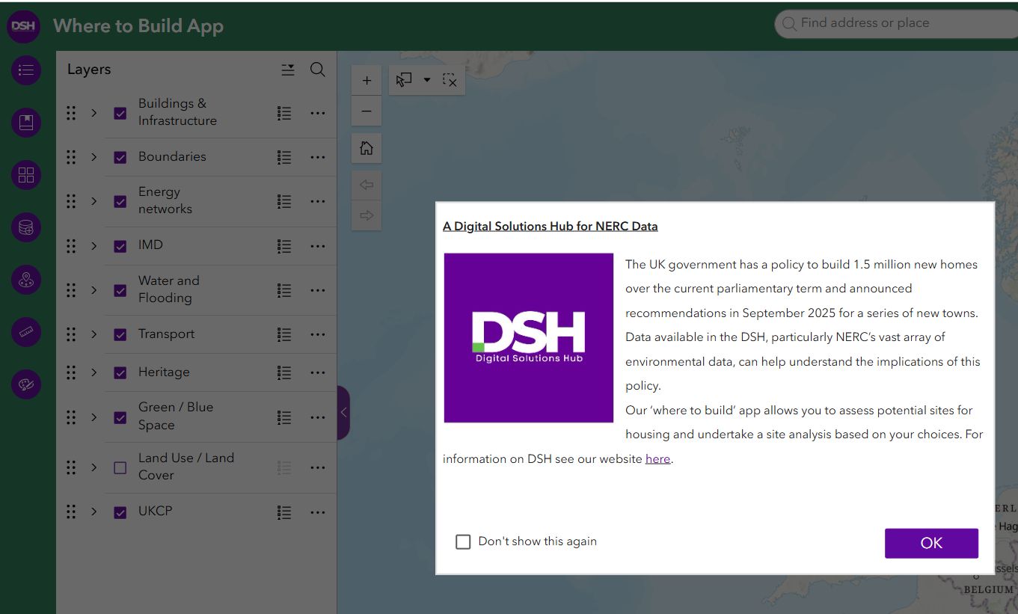Collapse the Layers side panel

click(x=343, y=412)
